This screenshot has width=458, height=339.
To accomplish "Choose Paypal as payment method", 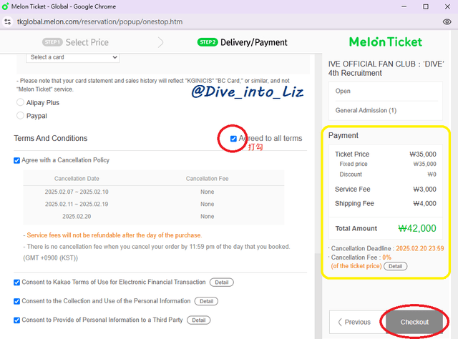I will coord(20,115).
